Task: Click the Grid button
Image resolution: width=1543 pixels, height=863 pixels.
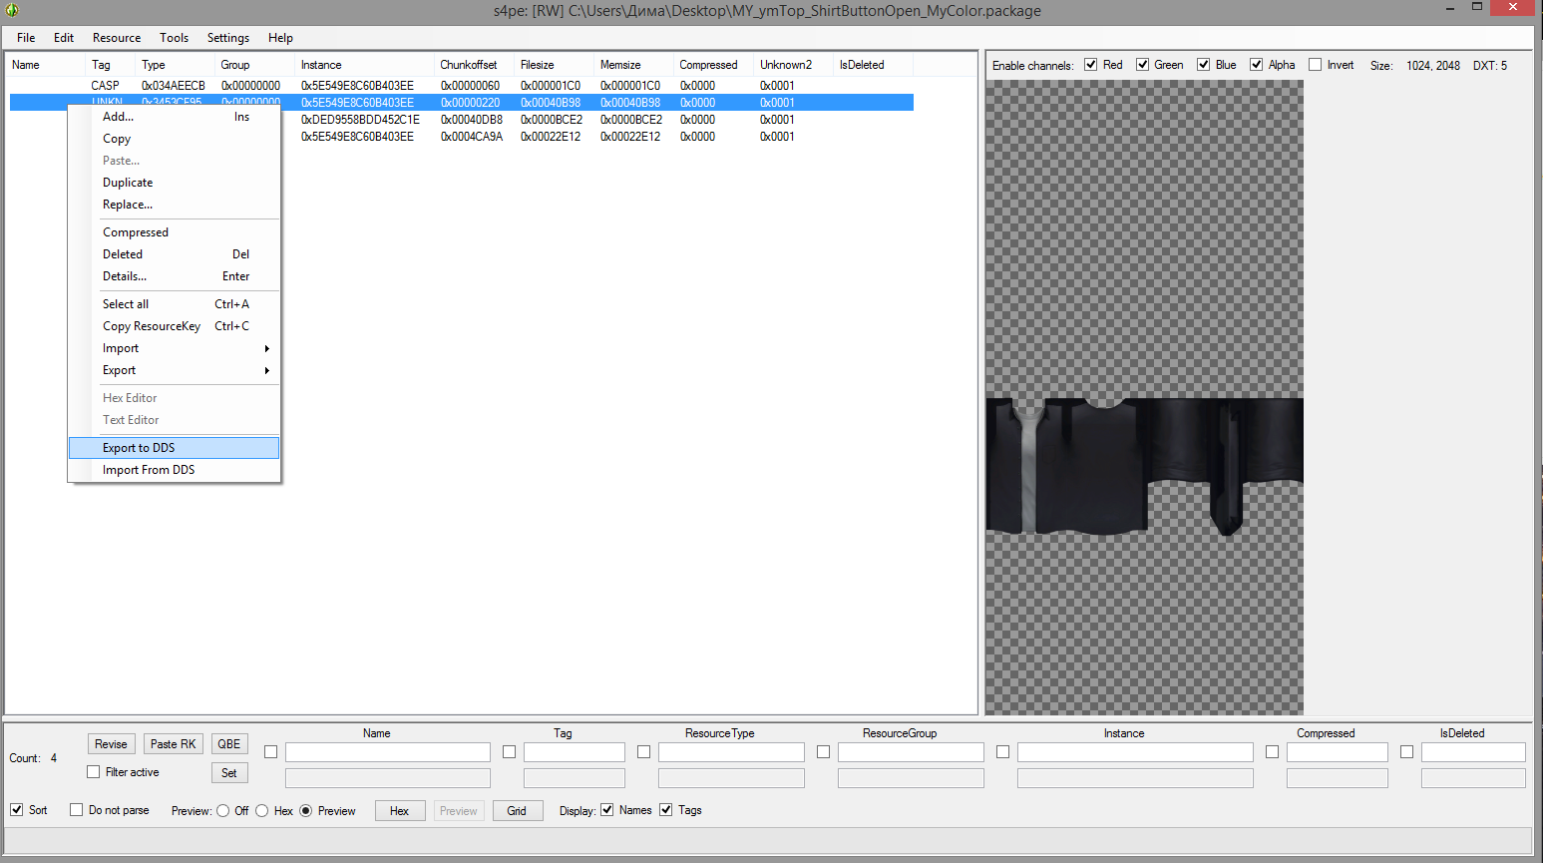Action: [517, 811]
